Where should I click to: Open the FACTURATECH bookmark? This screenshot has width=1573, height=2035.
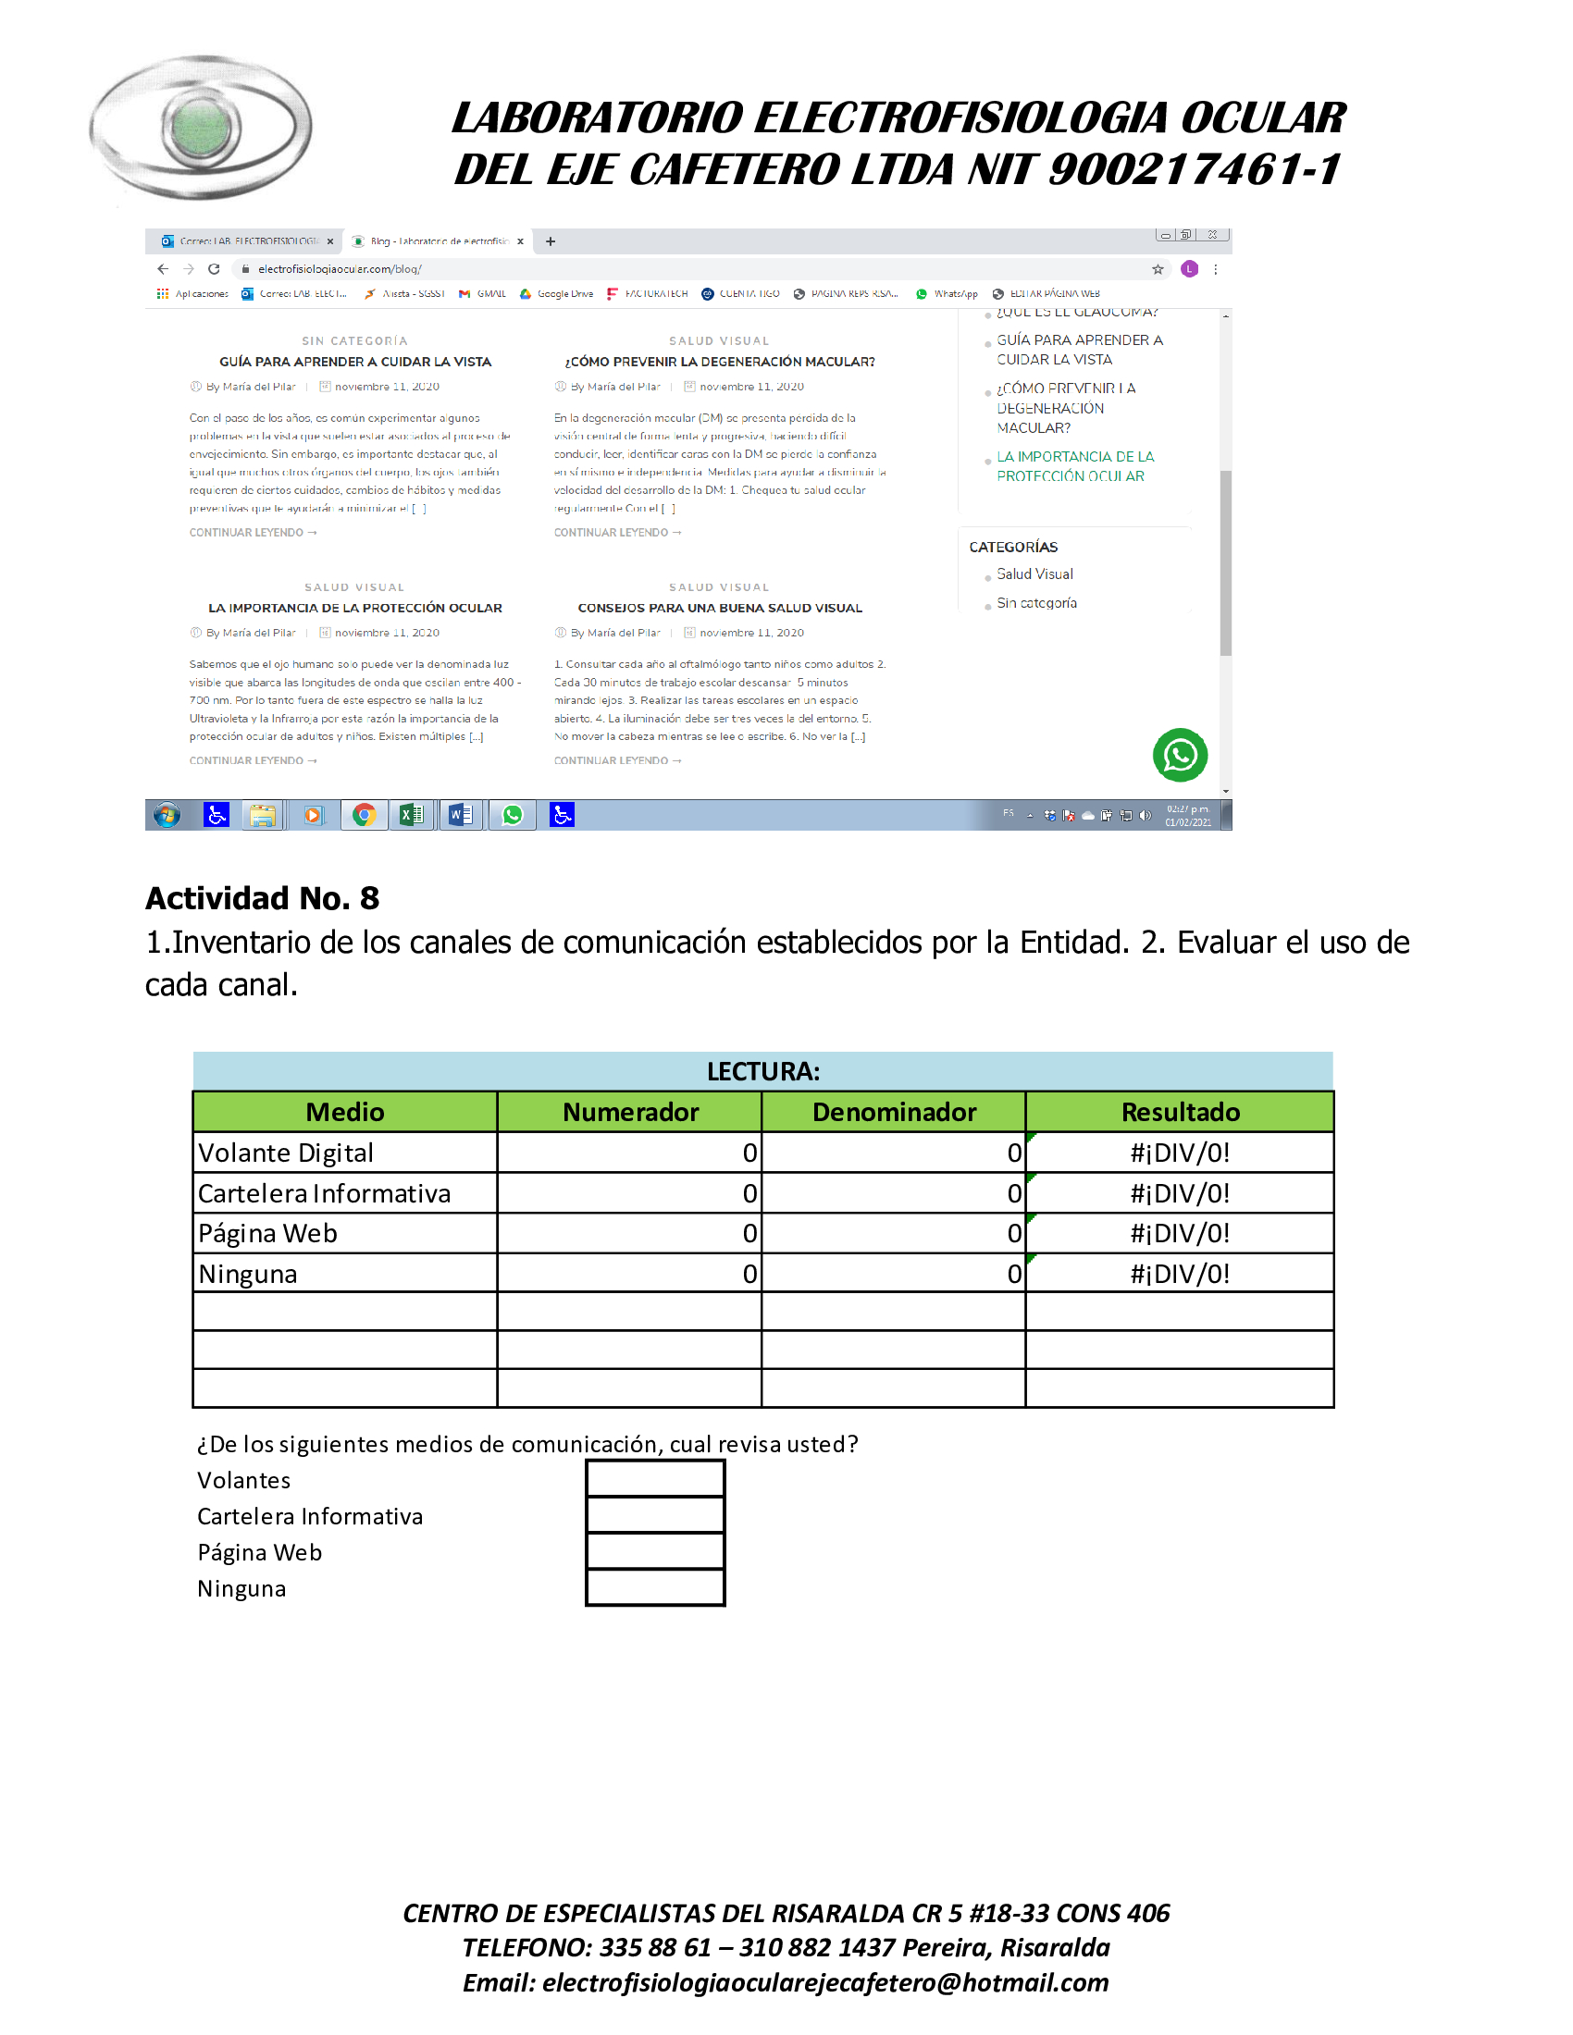pos(647,293)
